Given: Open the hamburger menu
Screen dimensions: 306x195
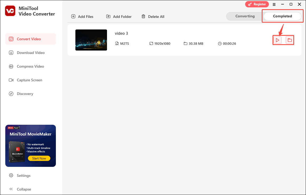Looking at the screenshot, I should click(274, 4).
